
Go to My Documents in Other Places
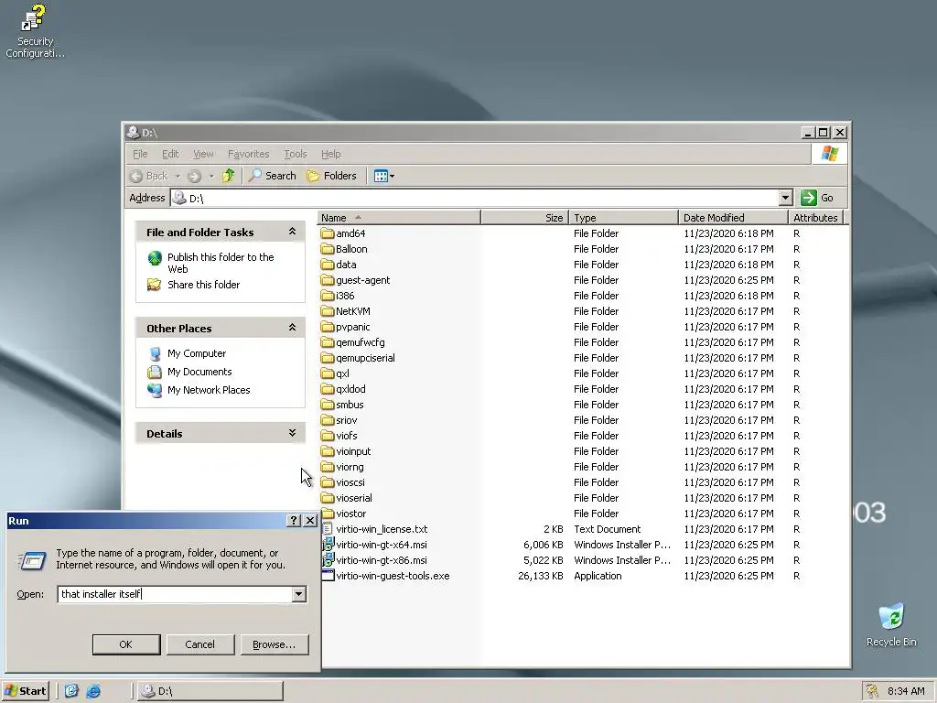(x=199, y=372)
